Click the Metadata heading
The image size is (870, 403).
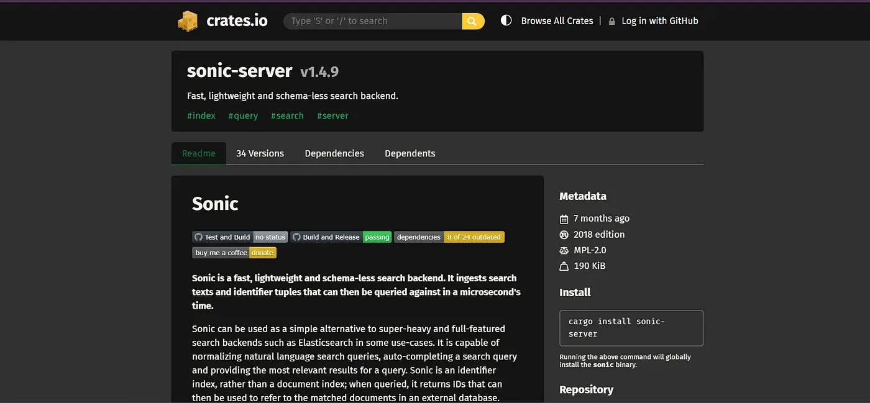pos(583,196)
